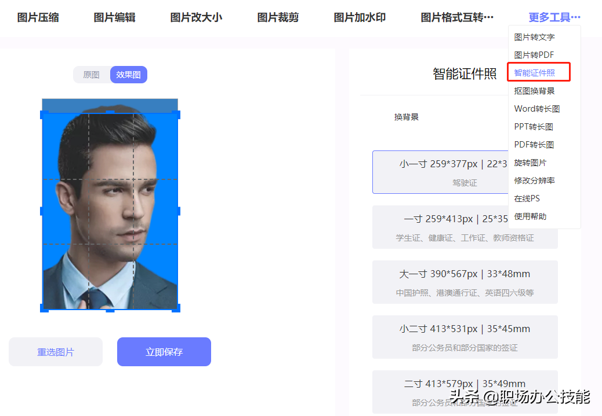The height and width of the screenshot is (416, 602).
Task: Open 图片加水印 tab
Action: click(x=360, y=17)
